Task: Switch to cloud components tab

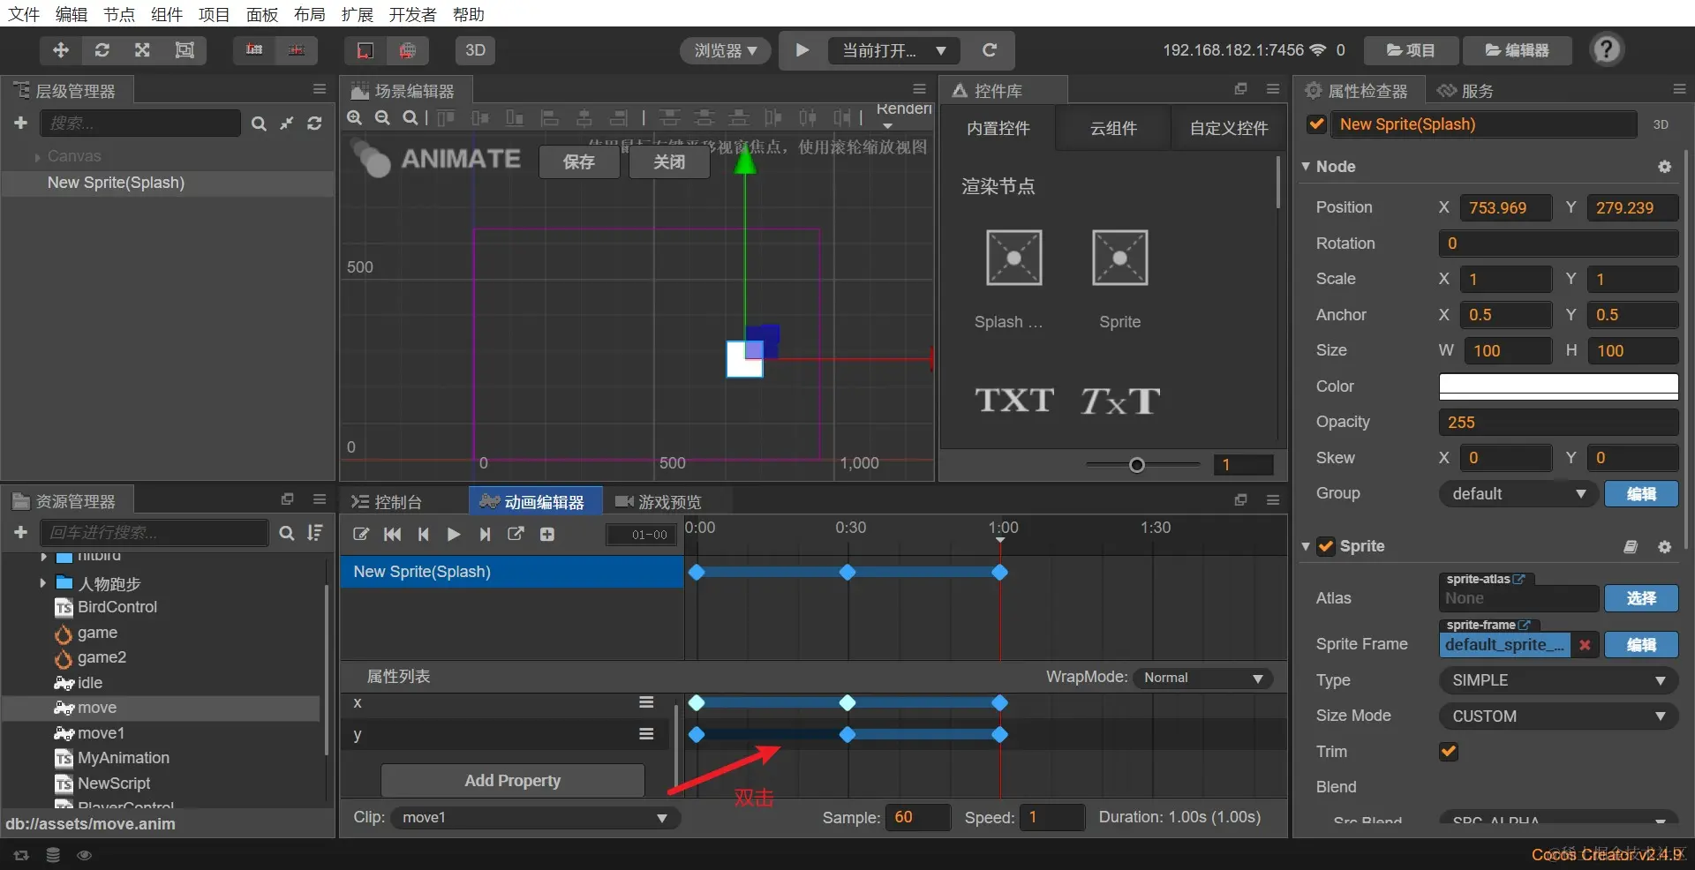Action: tap(1113, 128)
